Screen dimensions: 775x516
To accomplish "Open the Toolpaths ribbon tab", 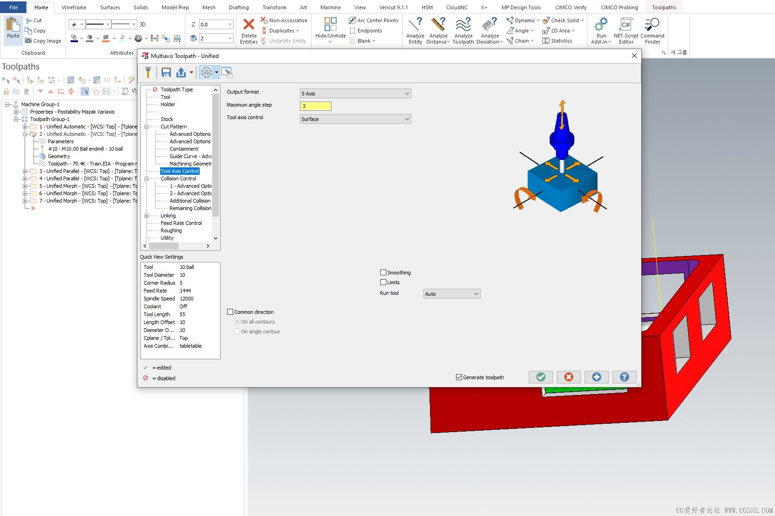I will [x=664, y=7].
